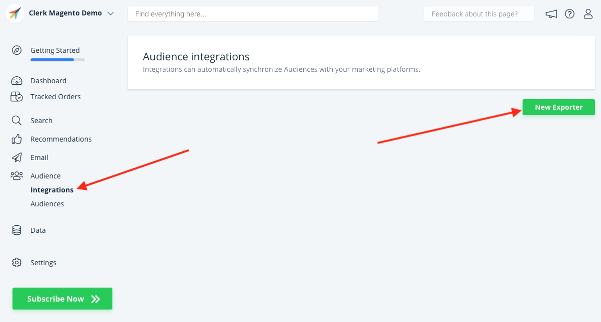Expand the Clerk Magento Demo store dropdown

pos(110,13)
